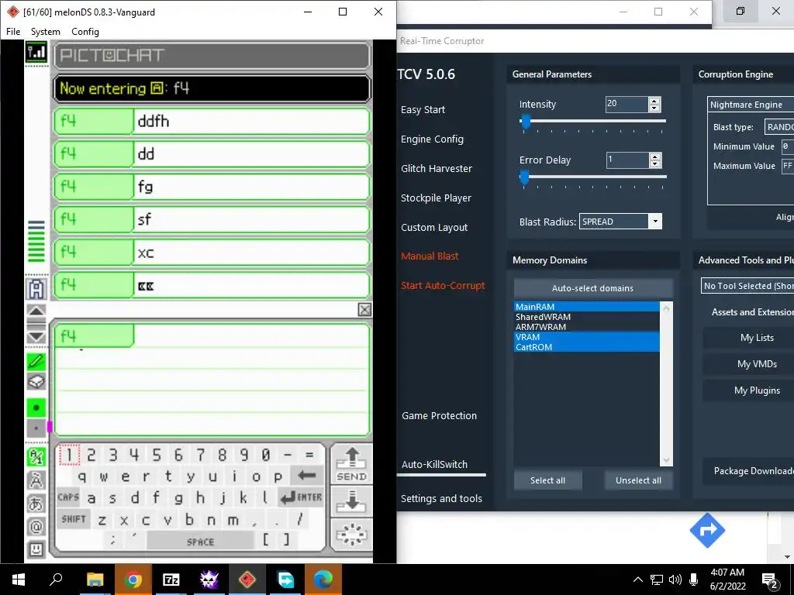Open Stockpile Player in RTC sidebar
The width and height of the screenshot is (794, 595).
(436, 198)
